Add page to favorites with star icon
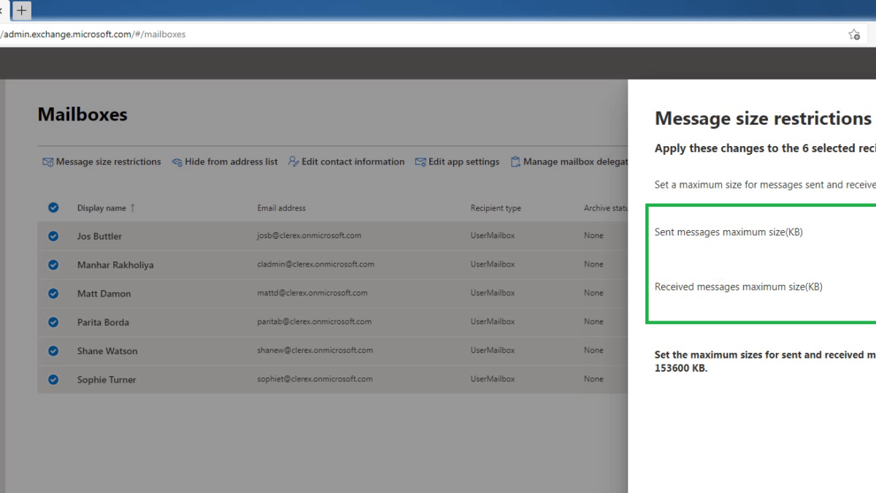Viewport: 876px width, 493px height. [x=853, y=34]
